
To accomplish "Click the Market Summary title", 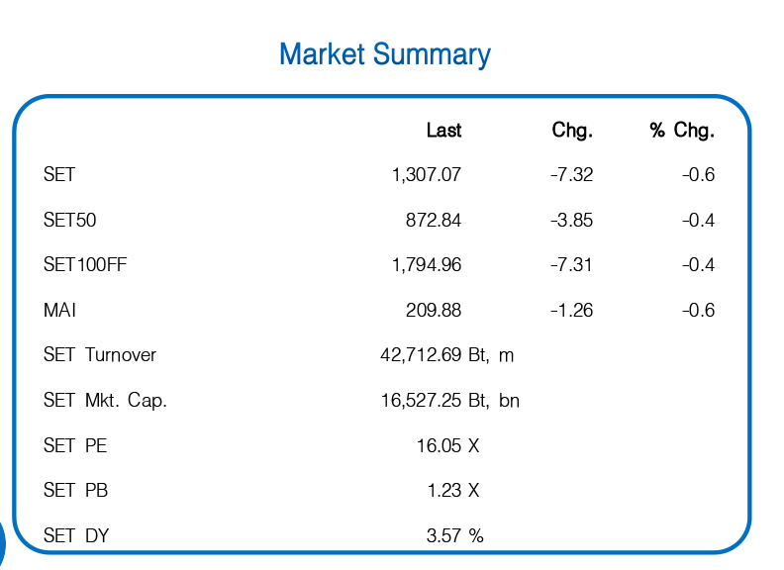I will (384, 54).
